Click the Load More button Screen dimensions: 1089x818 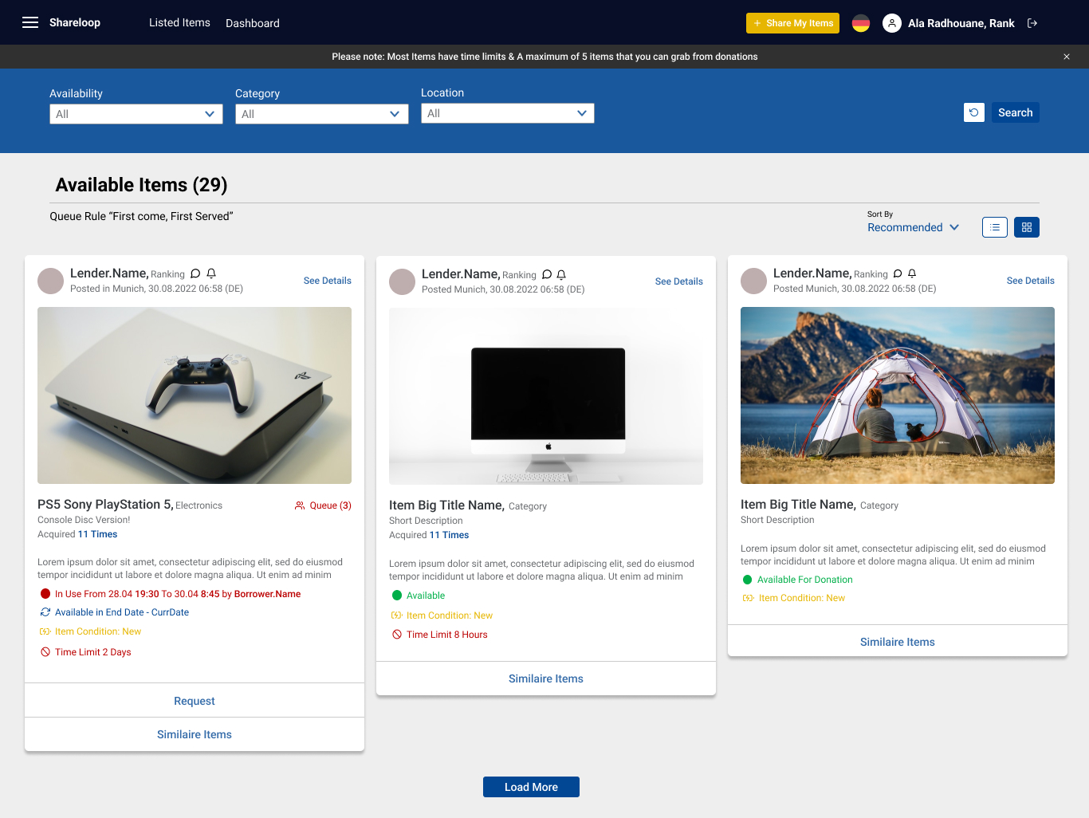click(x=531, y=787)
